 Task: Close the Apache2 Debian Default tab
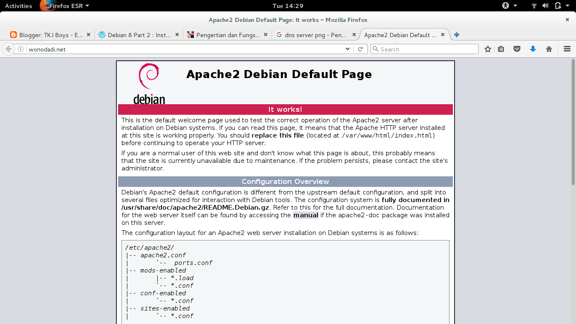443,35
